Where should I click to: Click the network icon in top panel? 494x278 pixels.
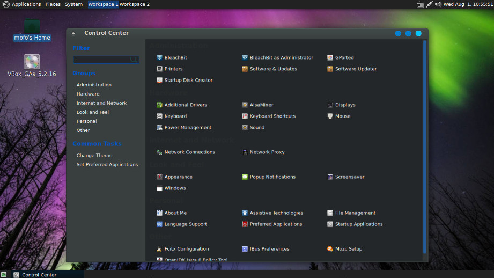click(429, 4)
